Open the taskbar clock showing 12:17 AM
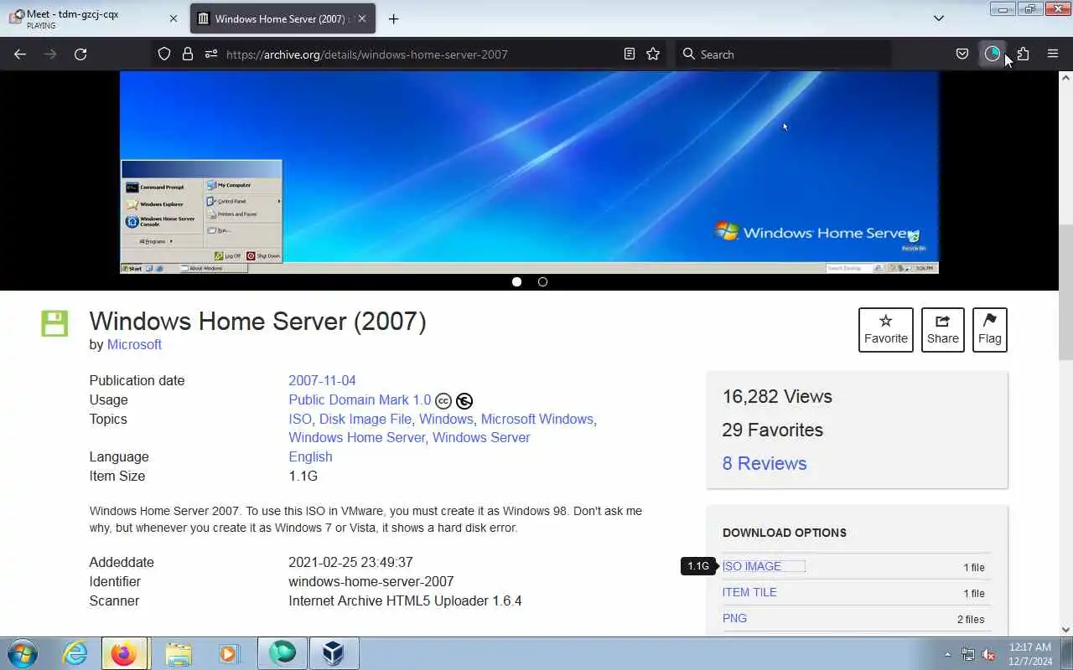Screen dimensions: 1073x670 [x=1030, y=654]
